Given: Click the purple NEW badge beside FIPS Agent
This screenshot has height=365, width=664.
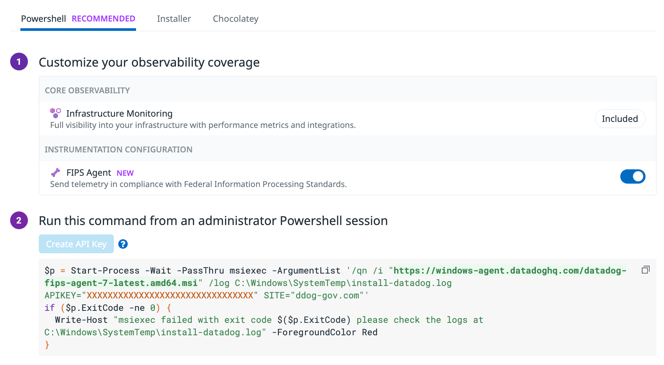Looking at the screenshot, I should (125, 173).
